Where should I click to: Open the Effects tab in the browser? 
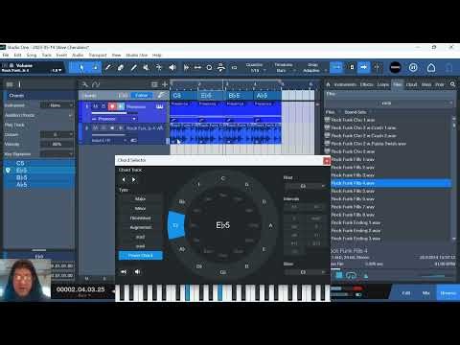pos(366,84)
